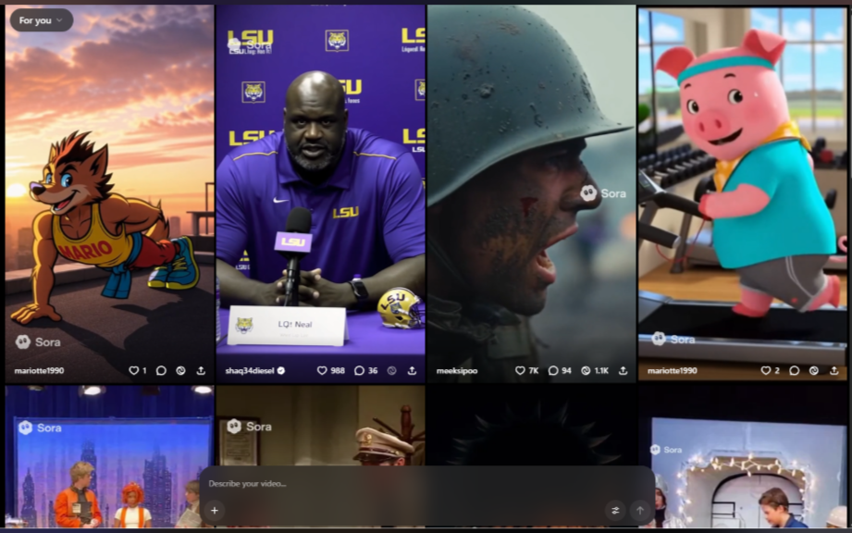Open shaq34diesel profile link
Image resolution: width=852 pixels, height=533 pixels.
[x=250, y=370]
